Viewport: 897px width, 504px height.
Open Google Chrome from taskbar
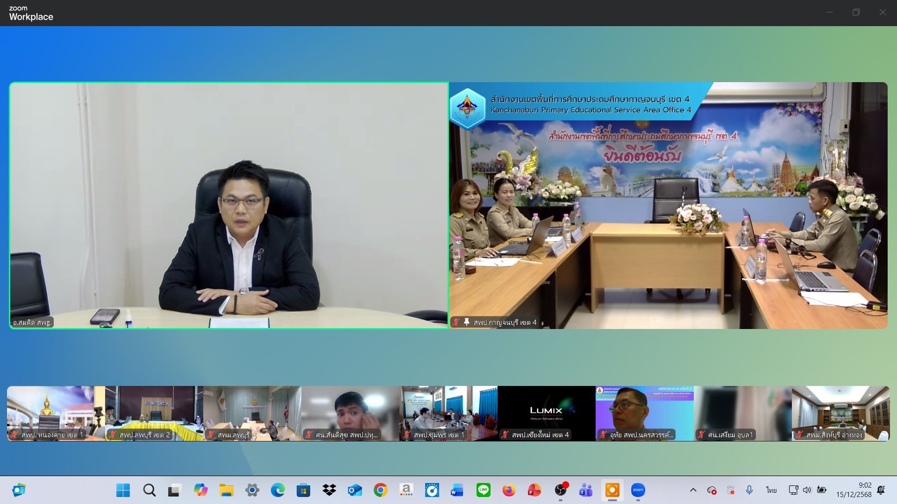point(380,490)
